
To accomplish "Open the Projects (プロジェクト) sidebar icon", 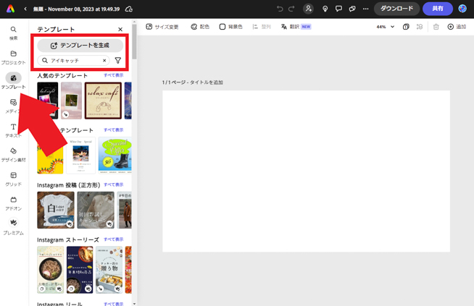I will [x=13, y=57].
